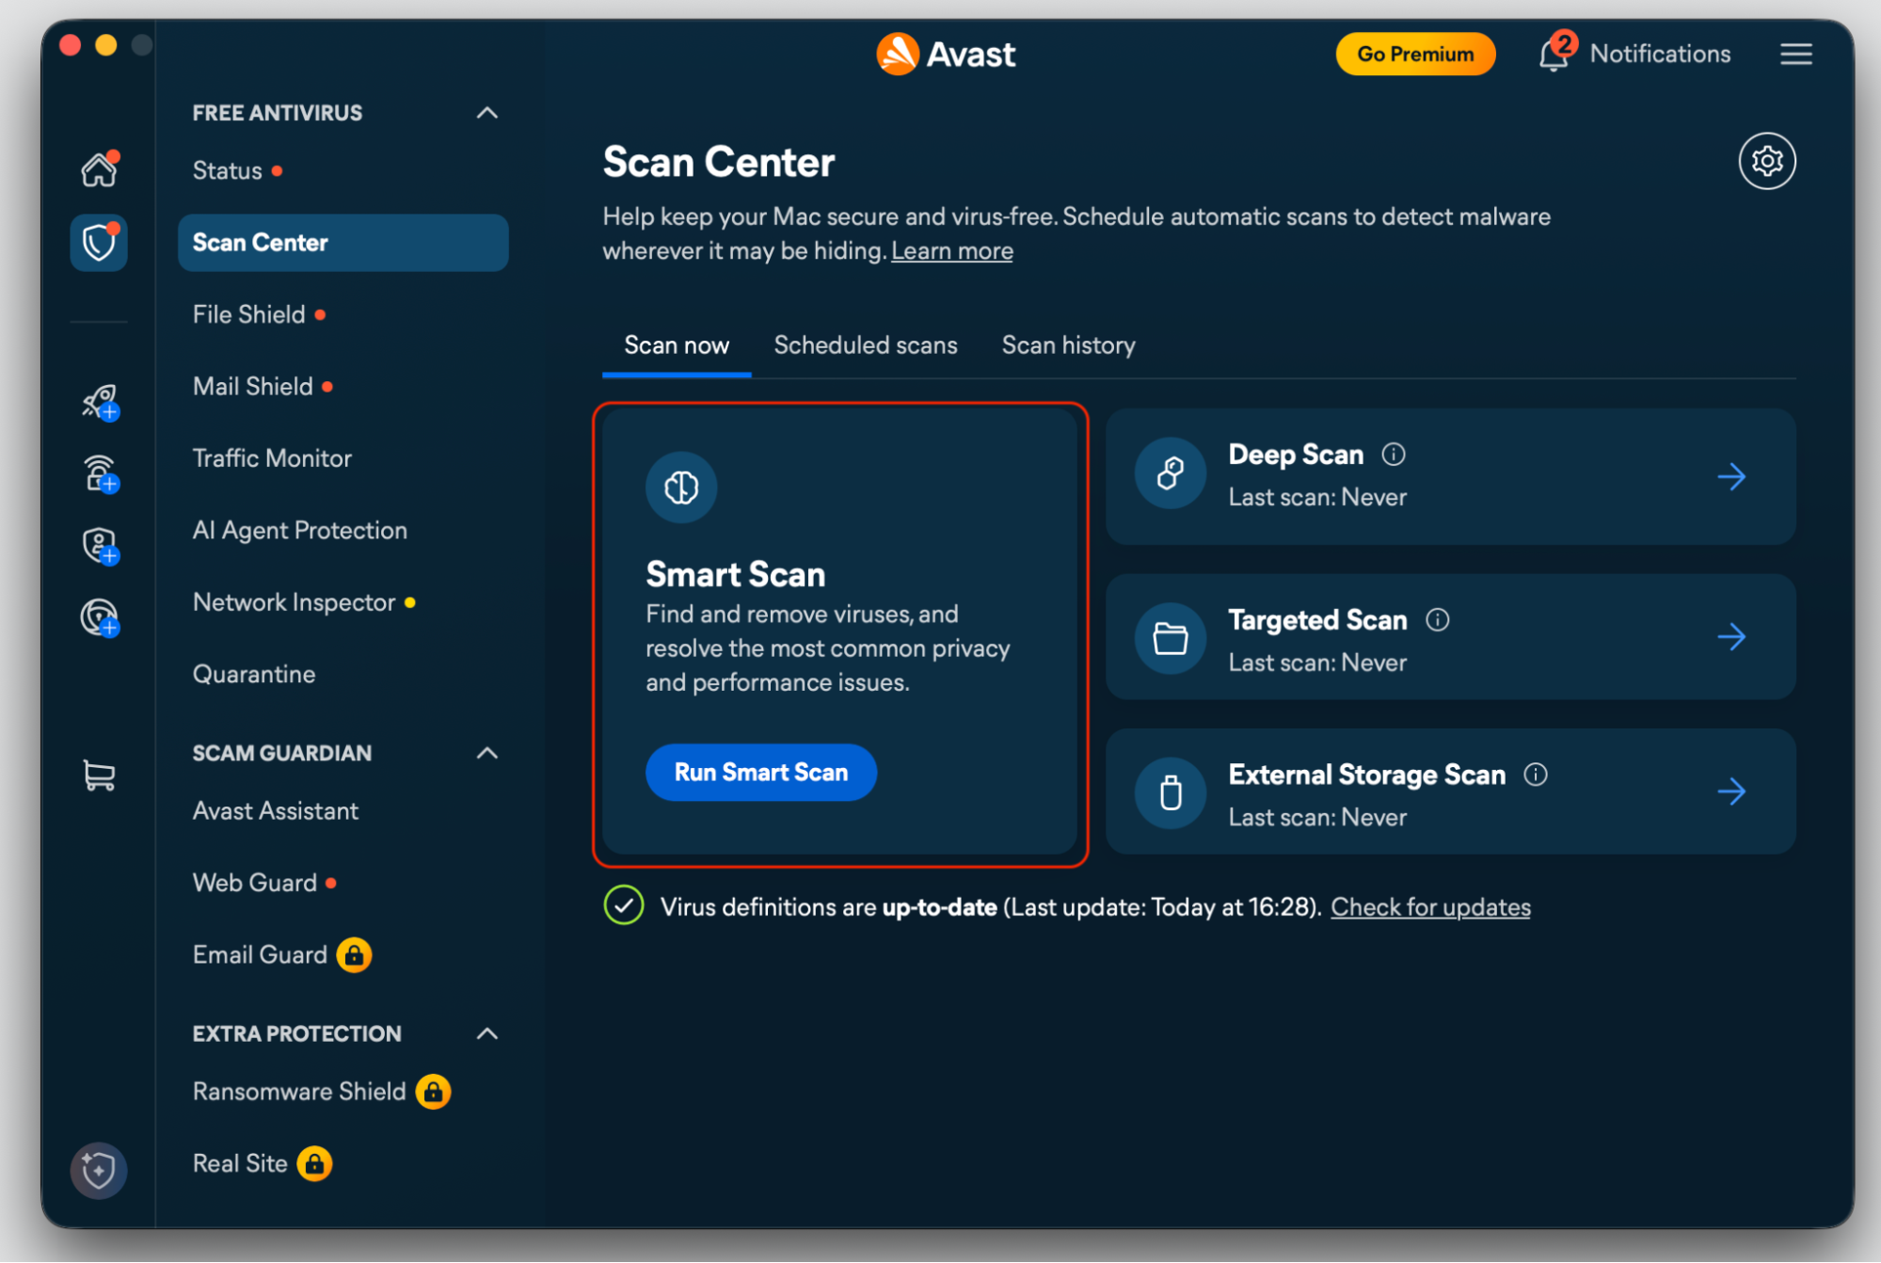
Task: Click the Targeted Scan arrow
Action: [1730, 637]
